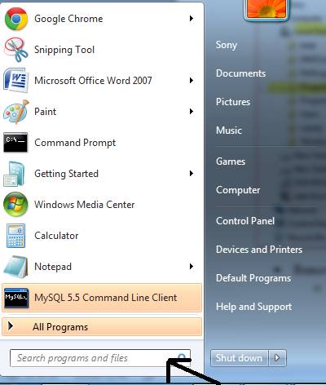
Task: Open the Google Chrome icon
Action: point(16,19)
